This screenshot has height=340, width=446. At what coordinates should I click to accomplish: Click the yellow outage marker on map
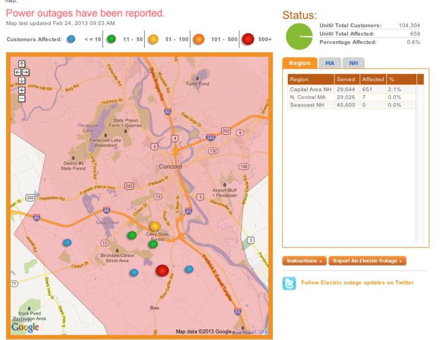pos(155,226)
